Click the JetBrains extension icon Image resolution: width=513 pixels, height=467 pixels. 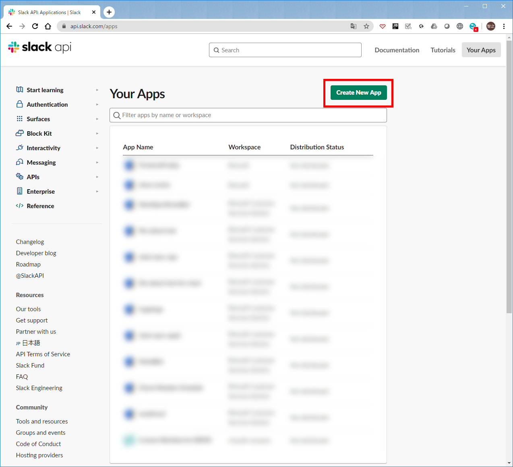click(x=395, y=26)
